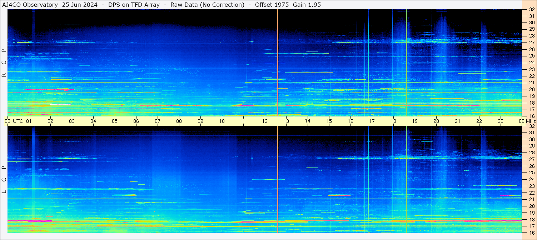Image resolution: width=537 pixels, height=240 pixels.
Task: Click 23 MHz on lower LCP frequency scale
Action: coord(532,186)
